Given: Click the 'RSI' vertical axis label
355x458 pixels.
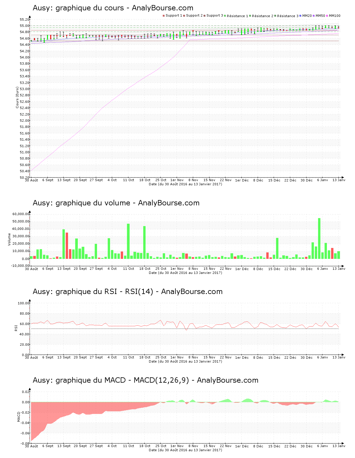Looking at the screenshot, I should pos(16,327).
